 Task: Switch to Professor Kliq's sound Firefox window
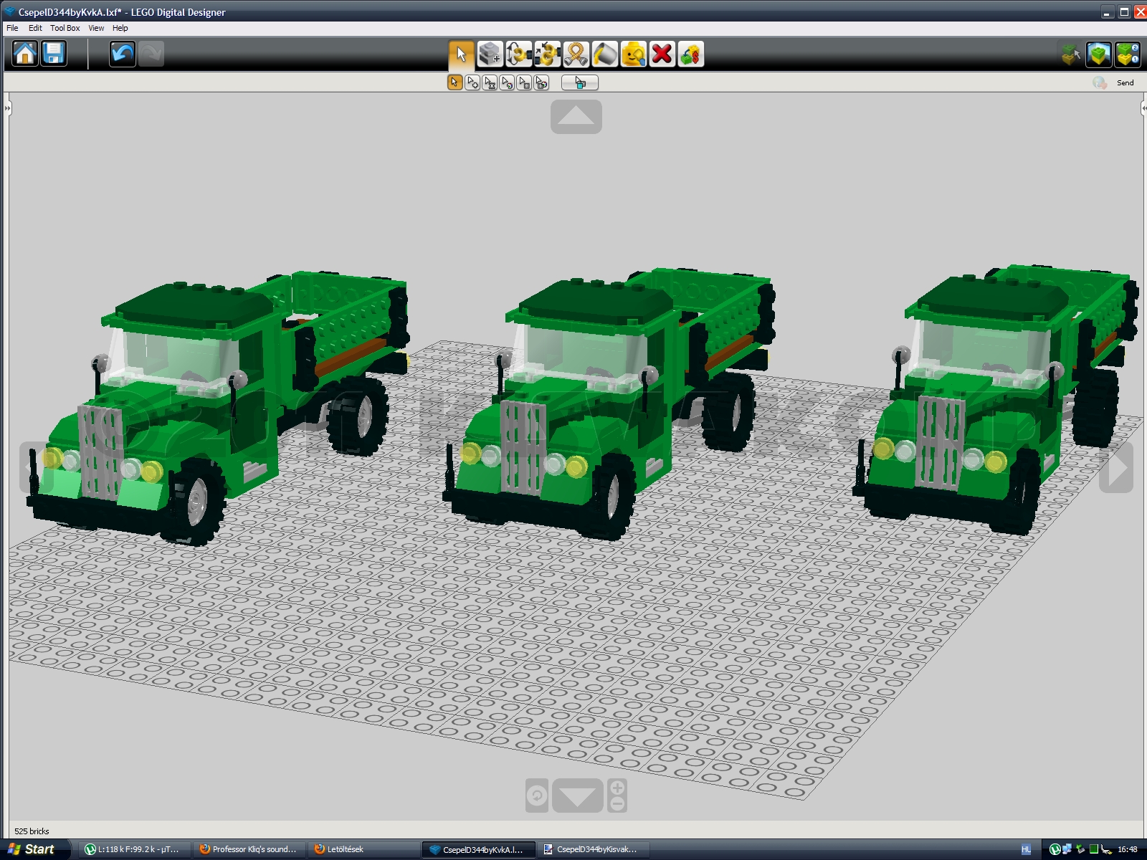coord(249,849)
